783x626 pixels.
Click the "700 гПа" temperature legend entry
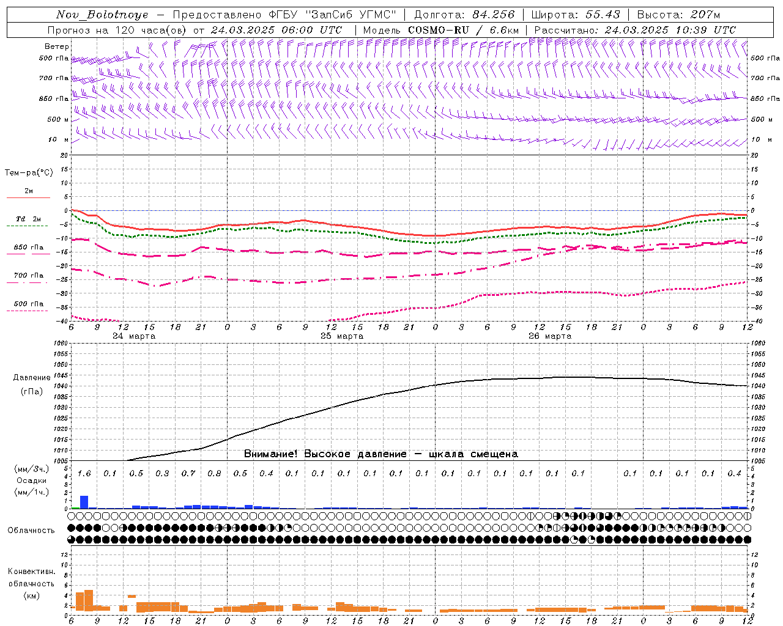(29, 276)
